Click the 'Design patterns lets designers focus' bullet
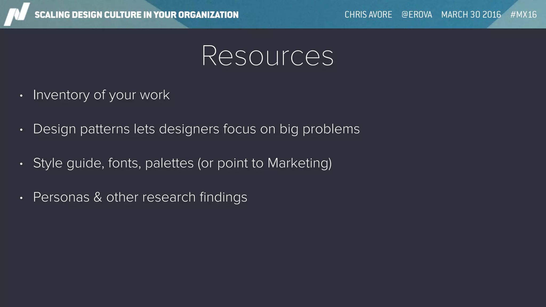This screenshot has width=546, height=307. 196,129
